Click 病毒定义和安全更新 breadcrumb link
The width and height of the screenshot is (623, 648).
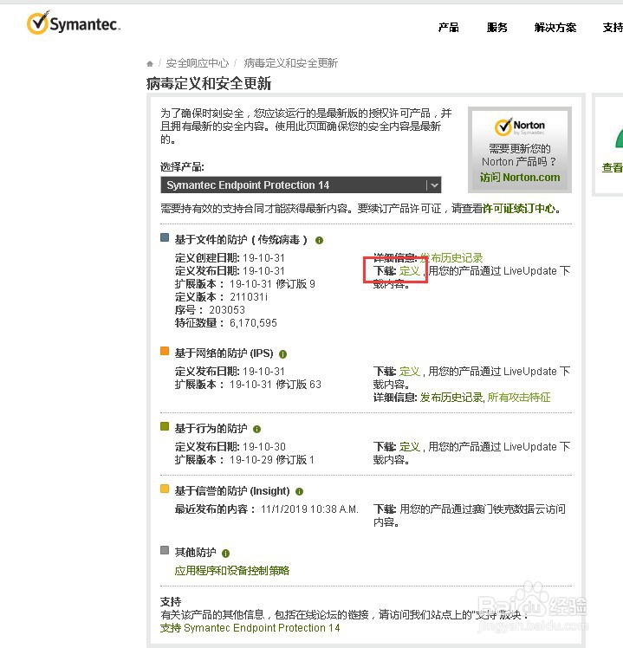[x=290, y=63]
